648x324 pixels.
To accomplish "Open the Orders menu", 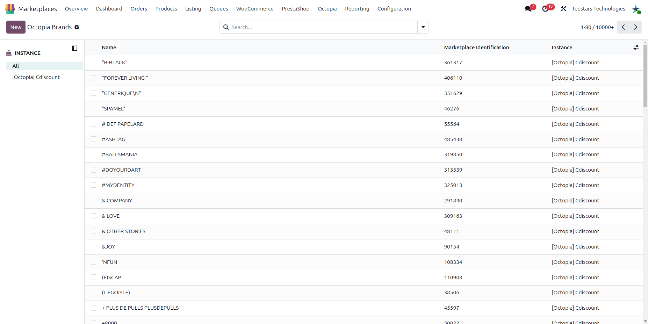I will (139, 9).
